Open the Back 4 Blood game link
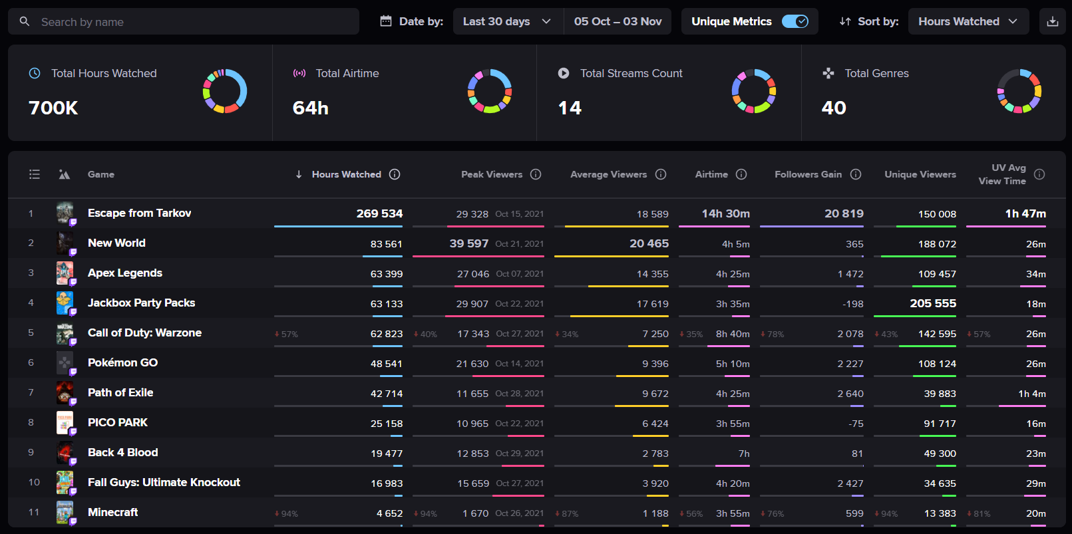This screenshot has height=534, width=1072. (x=122, y=452)
